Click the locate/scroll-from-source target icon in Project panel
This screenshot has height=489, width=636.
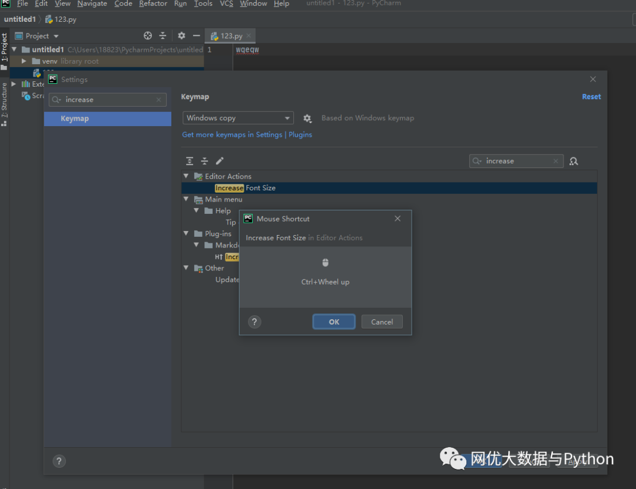(x=148, y=36)
